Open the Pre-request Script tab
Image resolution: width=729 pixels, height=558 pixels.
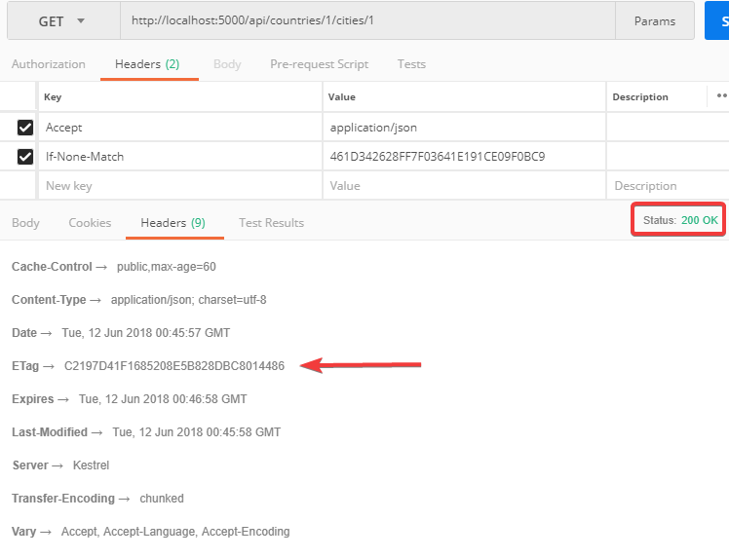pyautogui.click(x=319, y=64)
